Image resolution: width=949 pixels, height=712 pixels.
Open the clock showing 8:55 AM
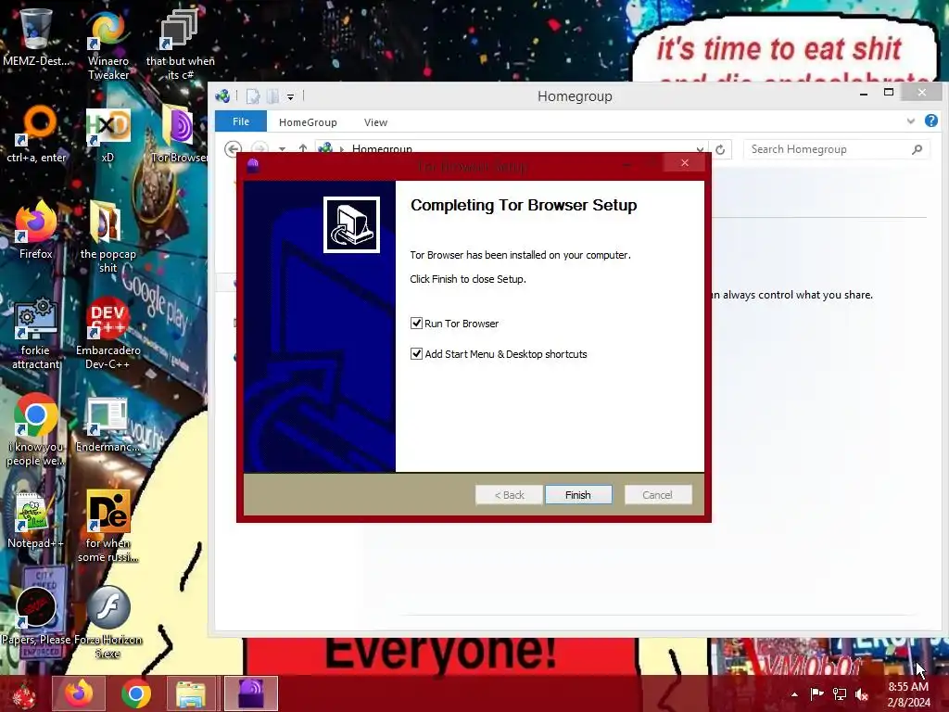click(x=908, y=694)
